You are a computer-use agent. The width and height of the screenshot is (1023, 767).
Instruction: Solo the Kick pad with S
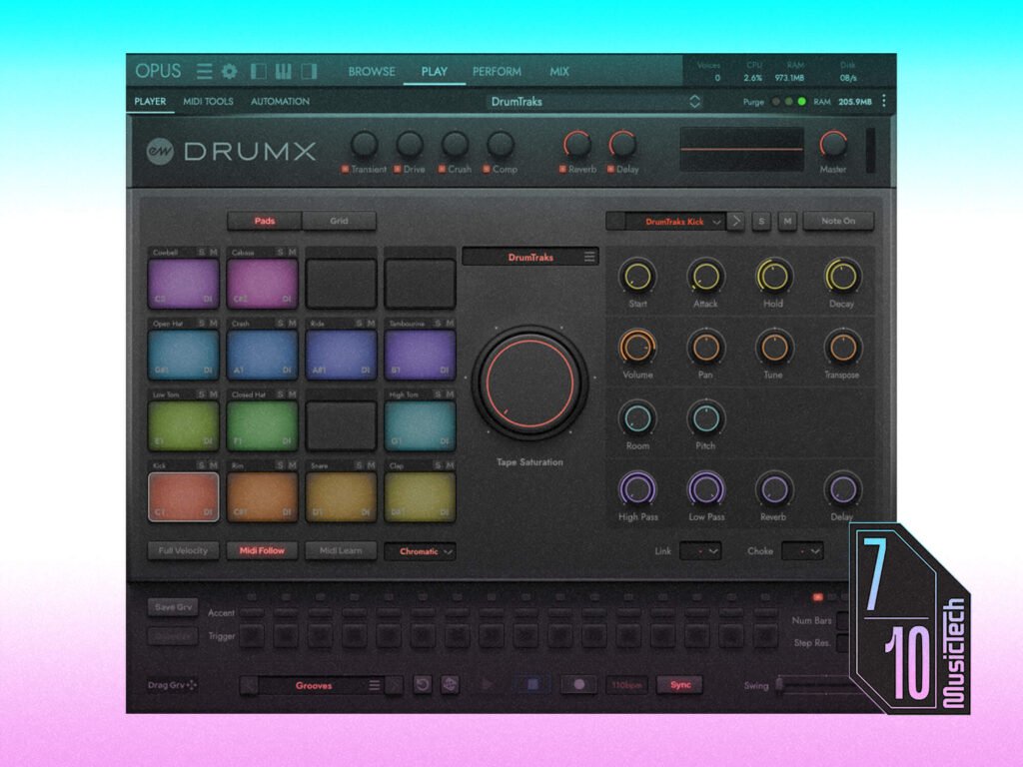[x=201, y=465]
